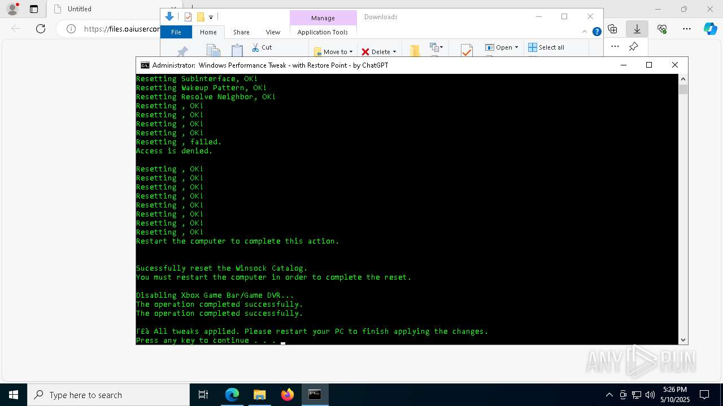
Task: Click the Properties checkmark icon in ribbon
Action: point(467,50)
